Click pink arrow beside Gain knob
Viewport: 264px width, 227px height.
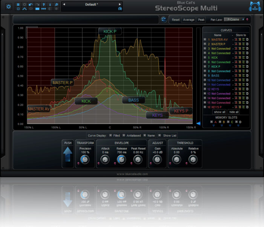point(151,163)
